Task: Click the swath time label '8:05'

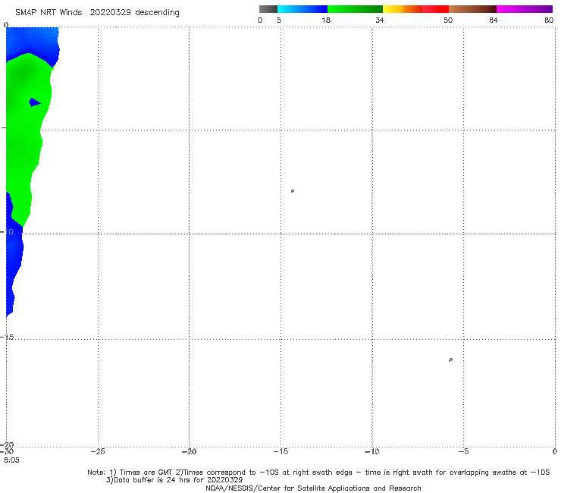Action: 11,460
